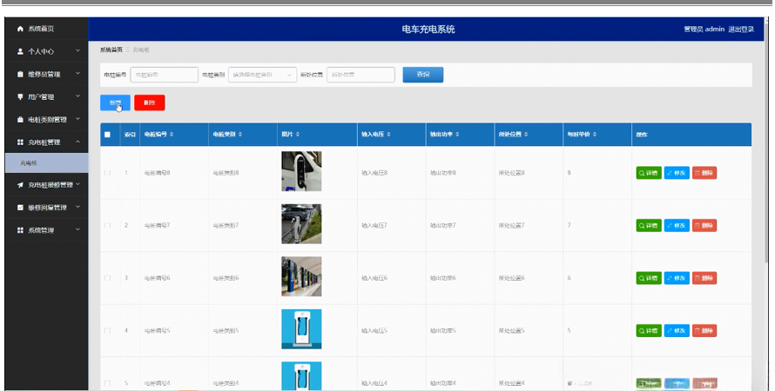Click the blue 新增 add button
775x391 pixels.
click(x=115, y=103)
